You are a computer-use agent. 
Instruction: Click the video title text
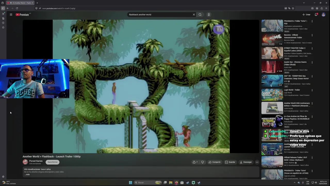pos(52,157)
